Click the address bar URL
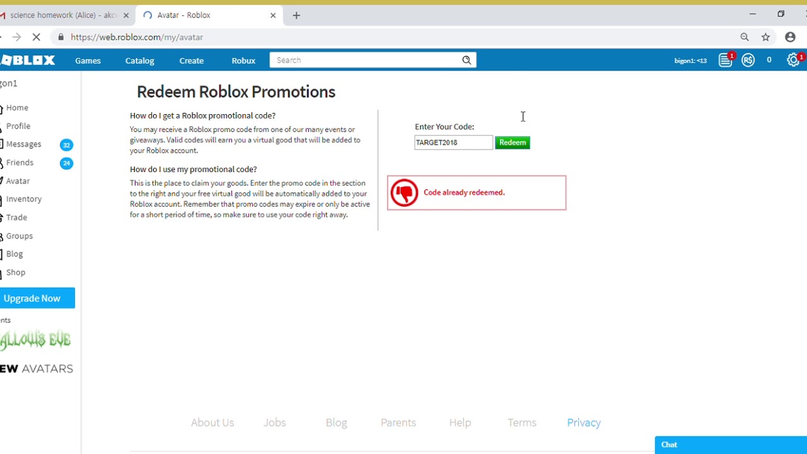Image resolution: width=807 pixels, height=454 pixels. coord(137,37)
